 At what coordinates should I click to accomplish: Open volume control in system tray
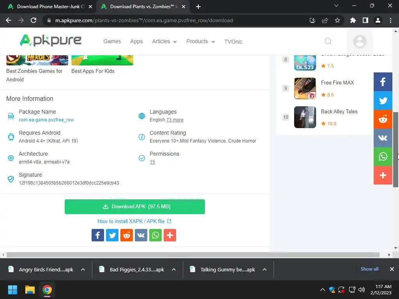pyautogui.click(x=361, y=290)
